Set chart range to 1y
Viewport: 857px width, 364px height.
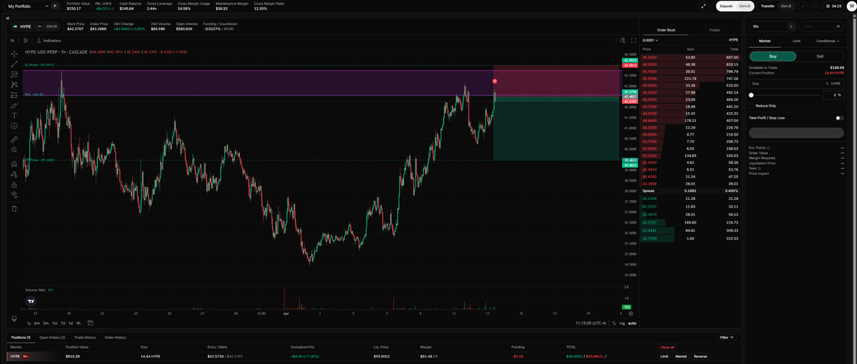tap(29, 323)
